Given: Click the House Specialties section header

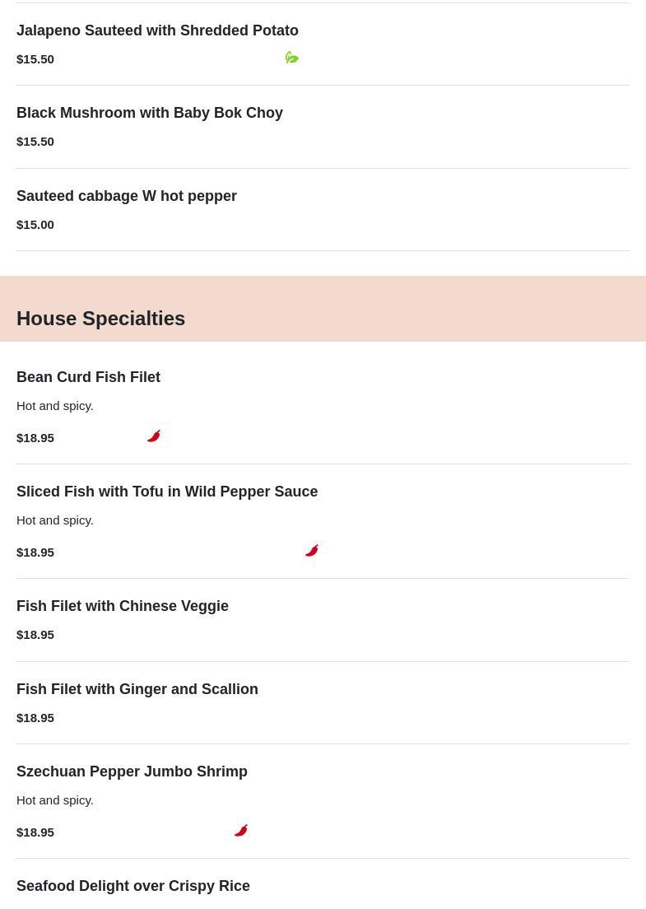Looking at the screenshot, I should (x=101, y=319).
